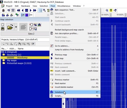
Task: Open the side-by-side window compare icon
Action: (13, 10)
